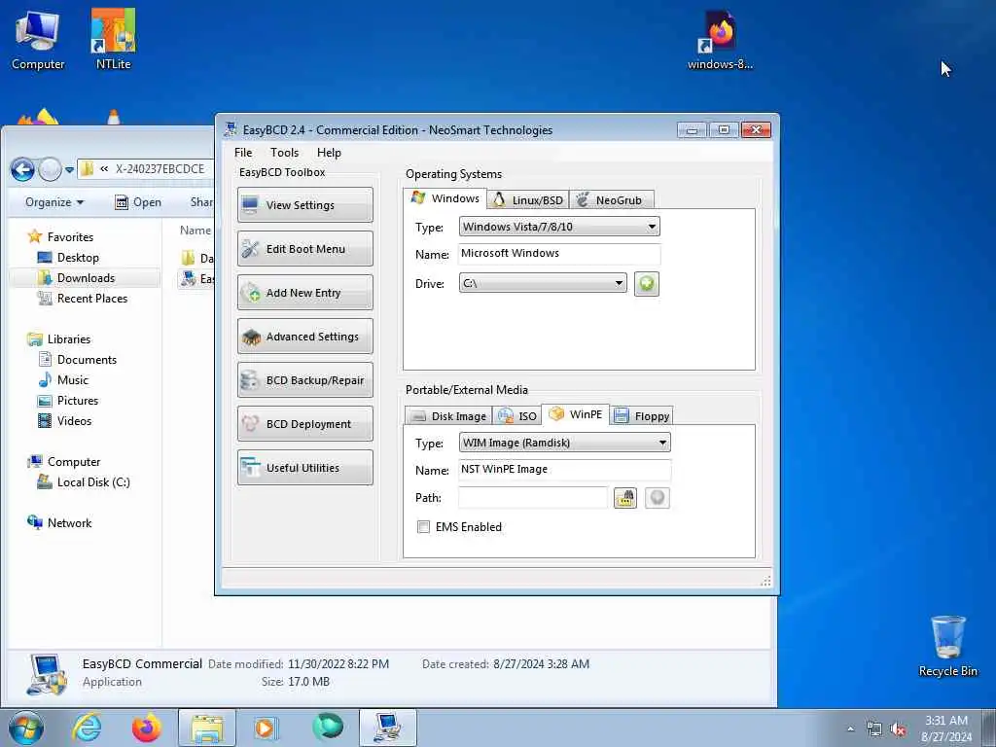Open the File menu in EasyBCD
Viewport: 996px width, 747px height.
(242, 153)
